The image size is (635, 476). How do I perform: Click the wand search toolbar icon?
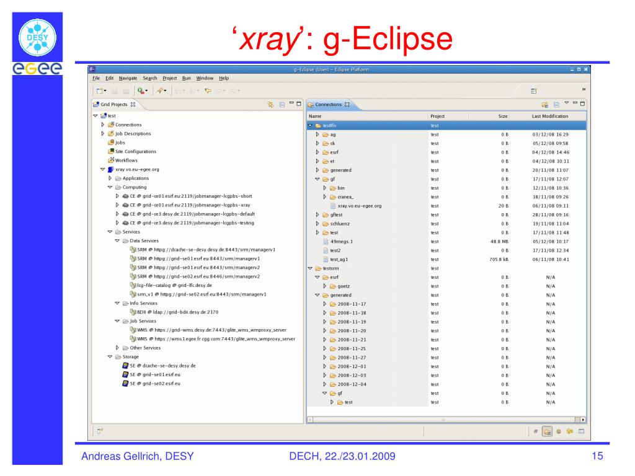[x=161, y=90]
